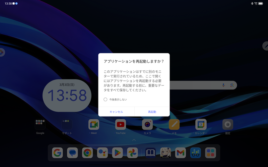Tap the floating icon at the left edge
This screenshot has height=167, width=268.
(2, 52)
